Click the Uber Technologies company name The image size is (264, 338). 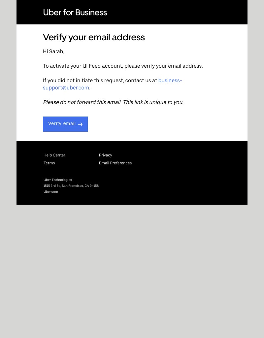[58, 180]
